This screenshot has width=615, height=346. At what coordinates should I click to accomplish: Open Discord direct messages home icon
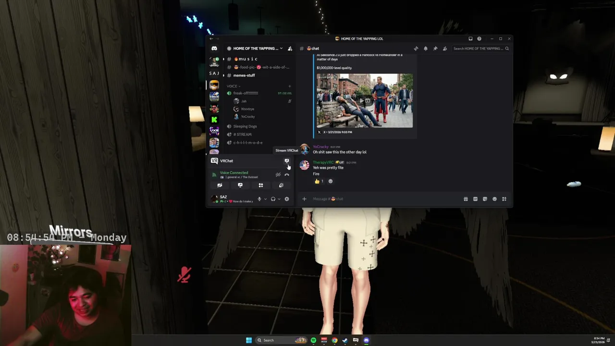click(x=214, y=49)
